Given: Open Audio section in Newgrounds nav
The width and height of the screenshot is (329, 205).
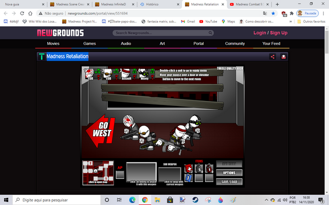Looking at the screenshot, I should click(x=125, y=44).
